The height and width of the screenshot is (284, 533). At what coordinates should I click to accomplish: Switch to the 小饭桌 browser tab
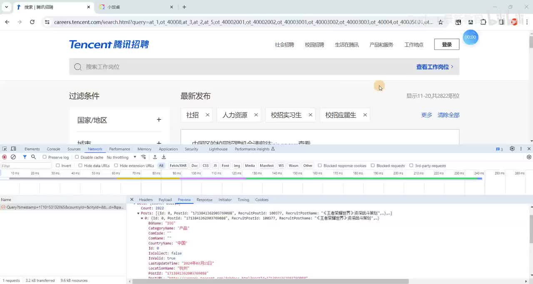(x=135, y=7)
